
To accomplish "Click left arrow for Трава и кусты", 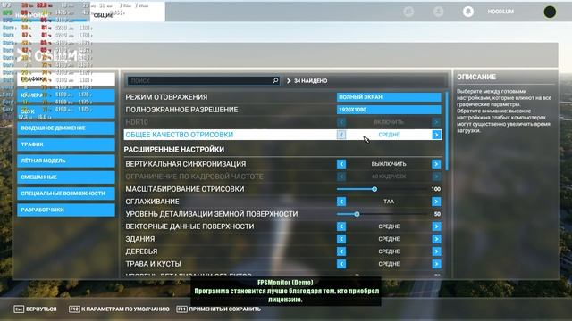I will coord(341,264).
